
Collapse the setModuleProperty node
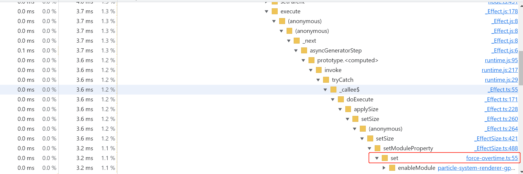pos(369,149)
